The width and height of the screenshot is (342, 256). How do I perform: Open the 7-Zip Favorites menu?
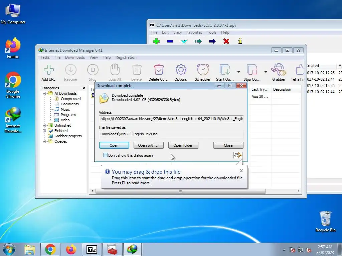pyautogui.click(x=194, y=32)
